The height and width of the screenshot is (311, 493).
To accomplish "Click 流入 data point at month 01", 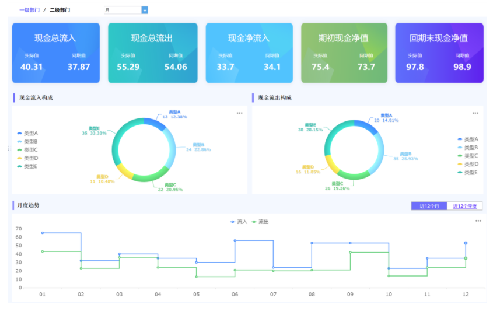I will tap(43, 233).
